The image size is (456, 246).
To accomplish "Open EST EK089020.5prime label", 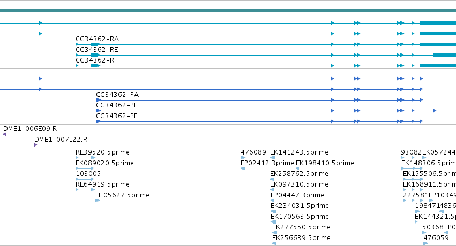I will point(104,163).
